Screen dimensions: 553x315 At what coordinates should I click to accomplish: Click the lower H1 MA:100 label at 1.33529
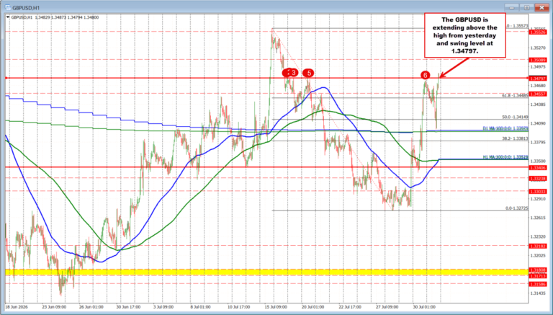pyautogui.click(x=505, y=157)
